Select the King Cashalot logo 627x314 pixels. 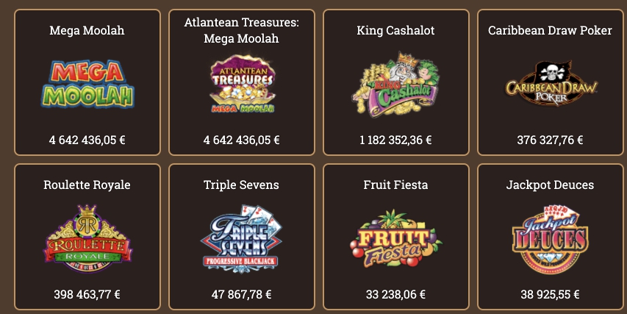pyautogui.click(x=396, y=85)
